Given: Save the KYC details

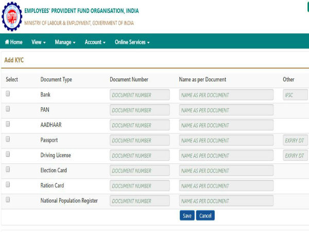Looking at the screenshot, I should 187,216.
